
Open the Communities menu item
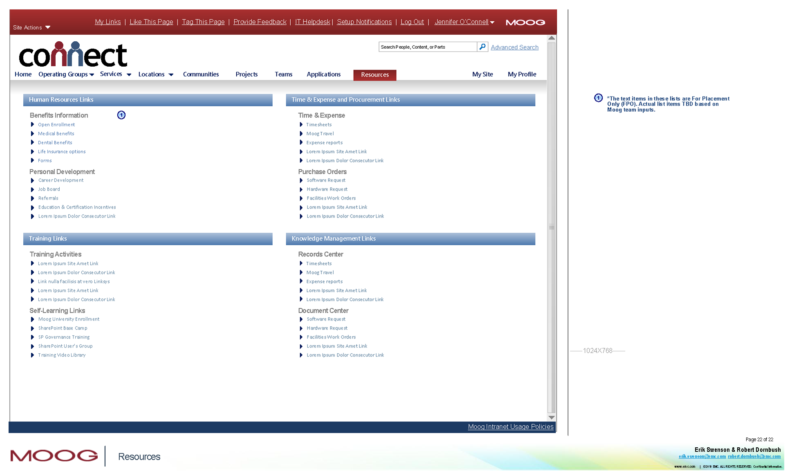pos(201,74)
